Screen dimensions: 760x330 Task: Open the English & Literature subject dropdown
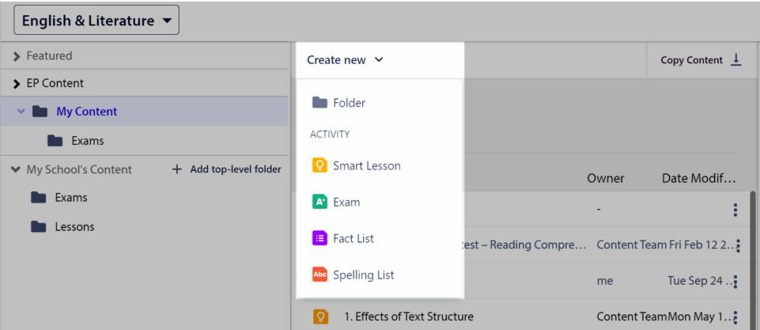click(96, 21)
